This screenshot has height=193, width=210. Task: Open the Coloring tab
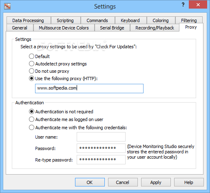tap(161, 20)
